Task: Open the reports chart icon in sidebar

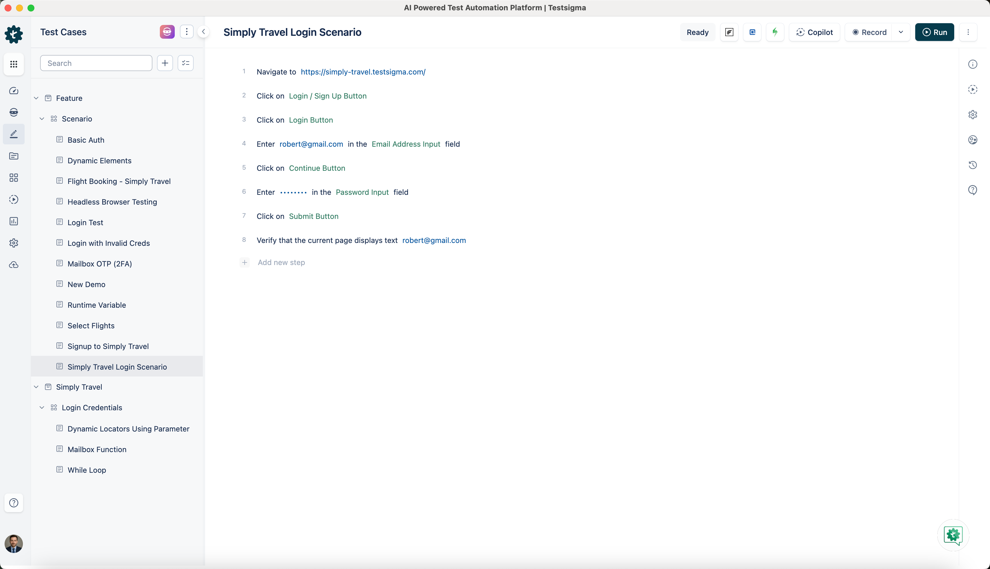Action: (14, 221)
